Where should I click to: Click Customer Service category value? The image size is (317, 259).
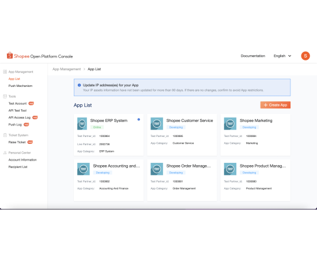[x=183, y=143]
